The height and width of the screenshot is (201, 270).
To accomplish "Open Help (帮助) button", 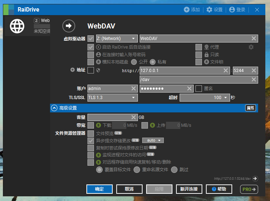I will tap(219, 189).
